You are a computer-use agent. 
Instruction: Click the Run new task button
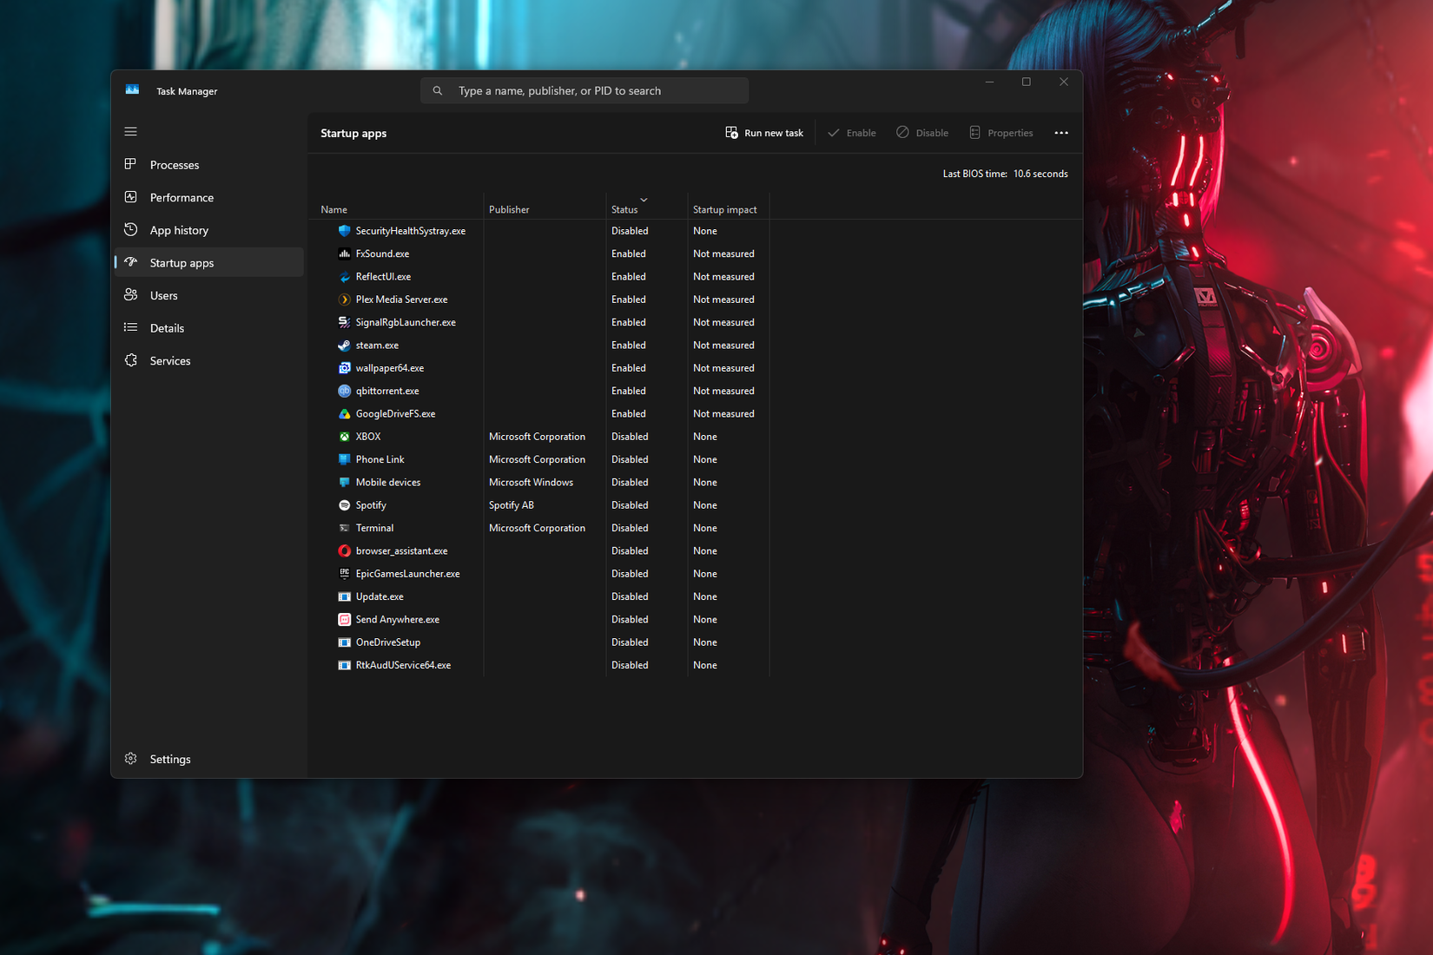764,133
